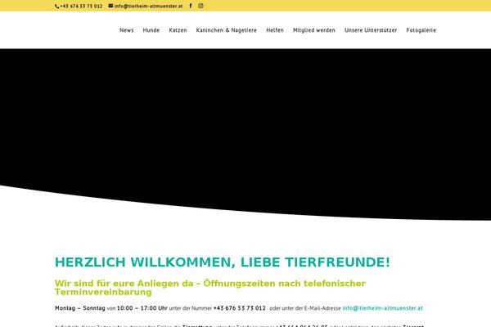The width and height of the screenshot is (491, 327).
Task: Open the Fotogalerie menu item
Action: click(x=421, y=30)
